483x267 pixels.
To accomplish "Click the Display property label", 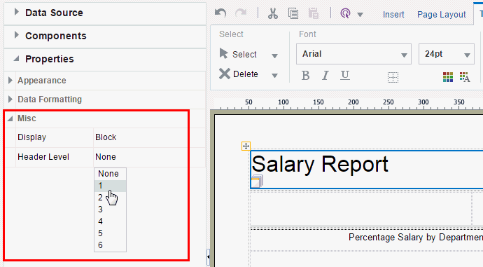I will (31, 137).
